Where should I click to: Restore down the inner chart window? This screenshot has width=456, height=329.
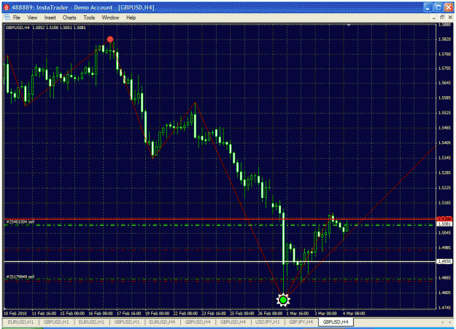tap(441, 17)
